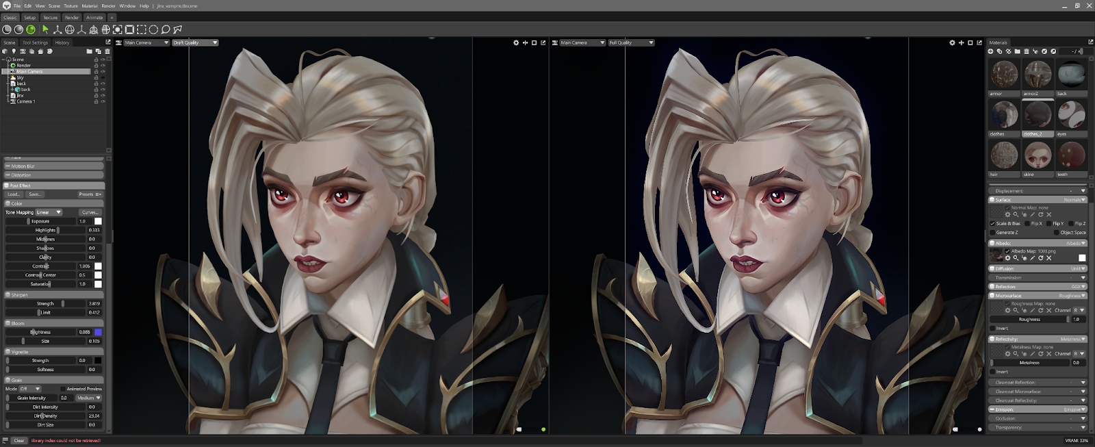
Task: Add a new material in Materials panel
Action: click(x=990, y=51)
